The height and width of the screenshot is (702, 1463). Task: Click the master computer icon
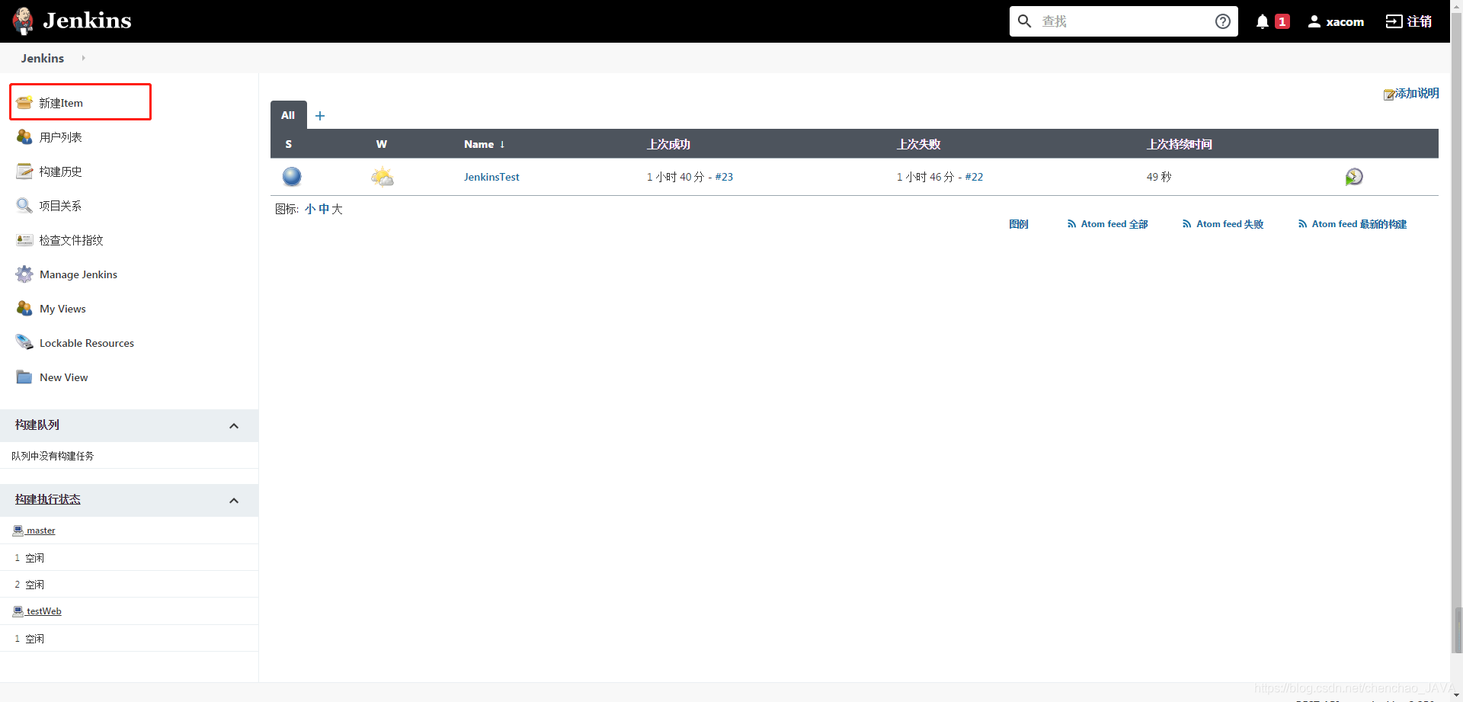point(18,530)
